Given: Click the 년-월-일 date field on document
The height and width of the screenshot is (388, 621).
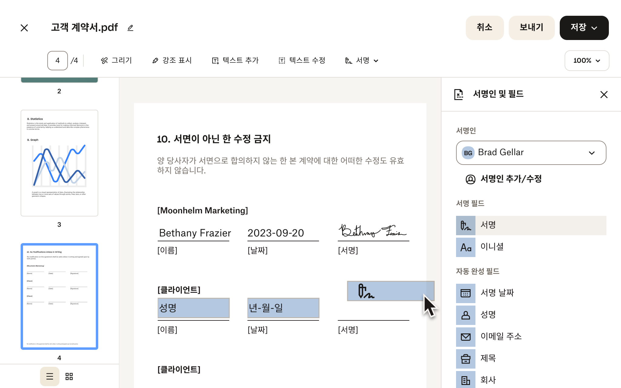Looking at the screenshot, I should point(283,308).
